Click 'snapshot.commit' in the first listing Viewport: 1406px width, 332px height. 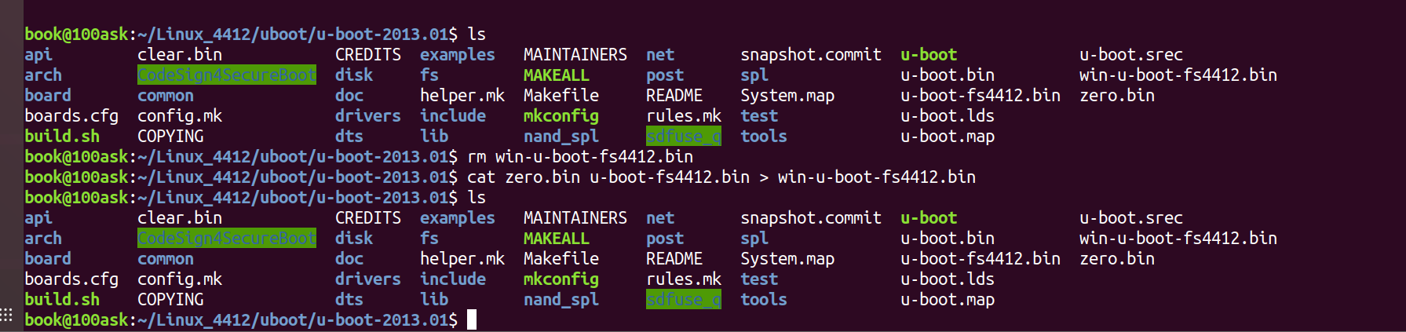[x=811, y=54]
